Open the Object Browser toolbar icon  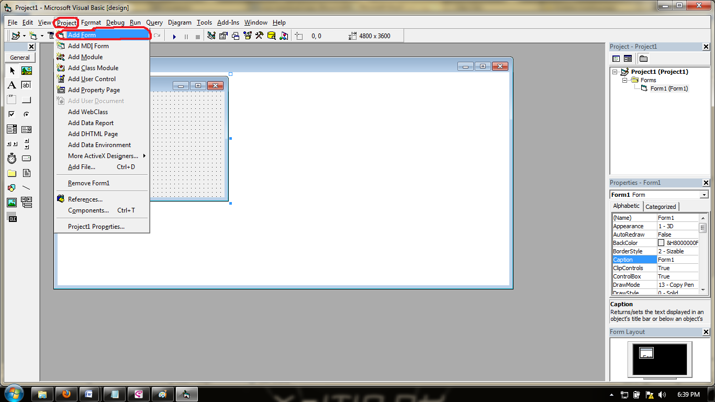pos(248,36)
